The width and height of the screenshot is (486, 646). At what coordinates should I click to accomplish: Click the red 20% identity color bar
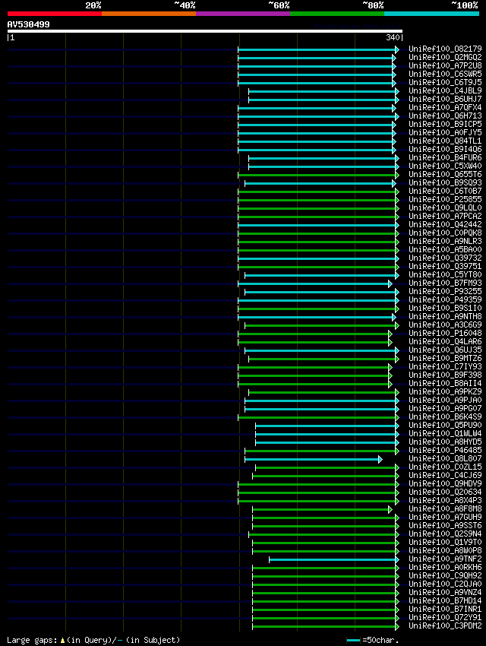(x=55, y=14)
